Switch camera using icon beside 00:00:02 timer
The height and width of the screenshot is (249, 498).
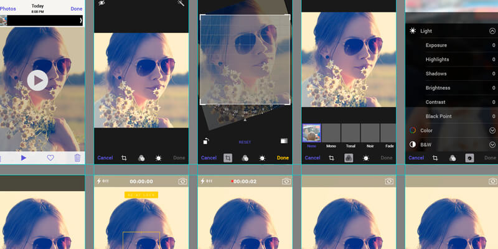[x=286, y=181]
